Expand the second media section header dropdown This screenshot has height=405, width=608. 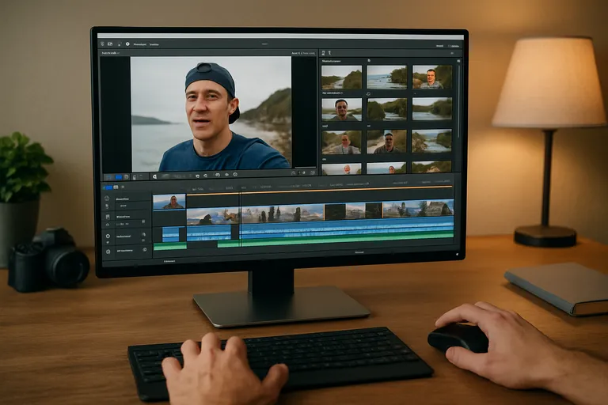tap(342, 93)
